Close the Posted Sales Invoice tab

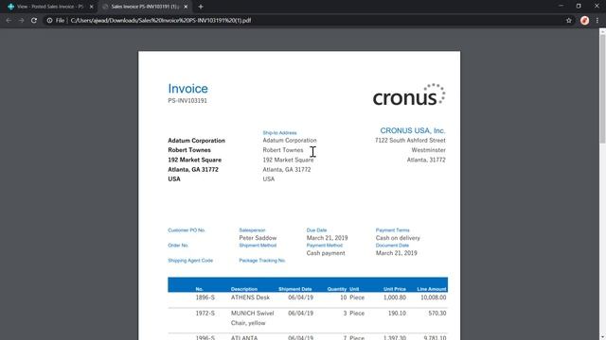click(91, 7)
